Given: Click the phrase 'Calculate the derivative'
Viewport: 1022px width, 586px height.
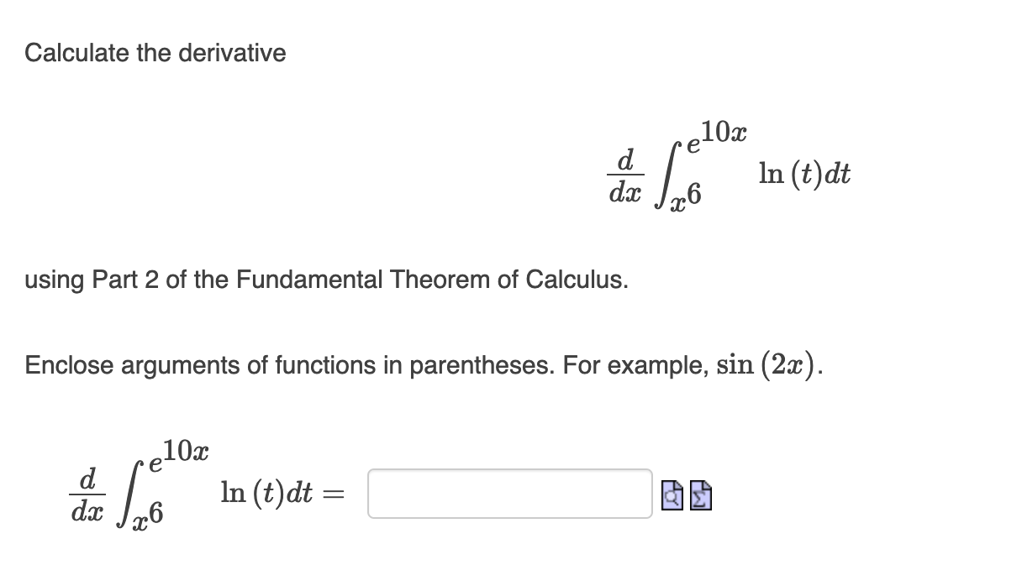Looking at the screenshot, I should tap(155, 53).
